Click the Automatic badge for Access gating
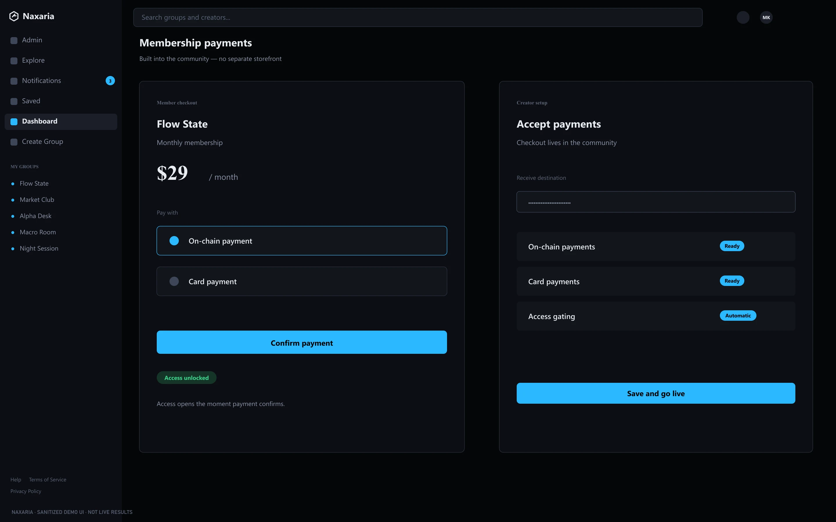This screenshot has width=836, height=522. tap(738, 316)
